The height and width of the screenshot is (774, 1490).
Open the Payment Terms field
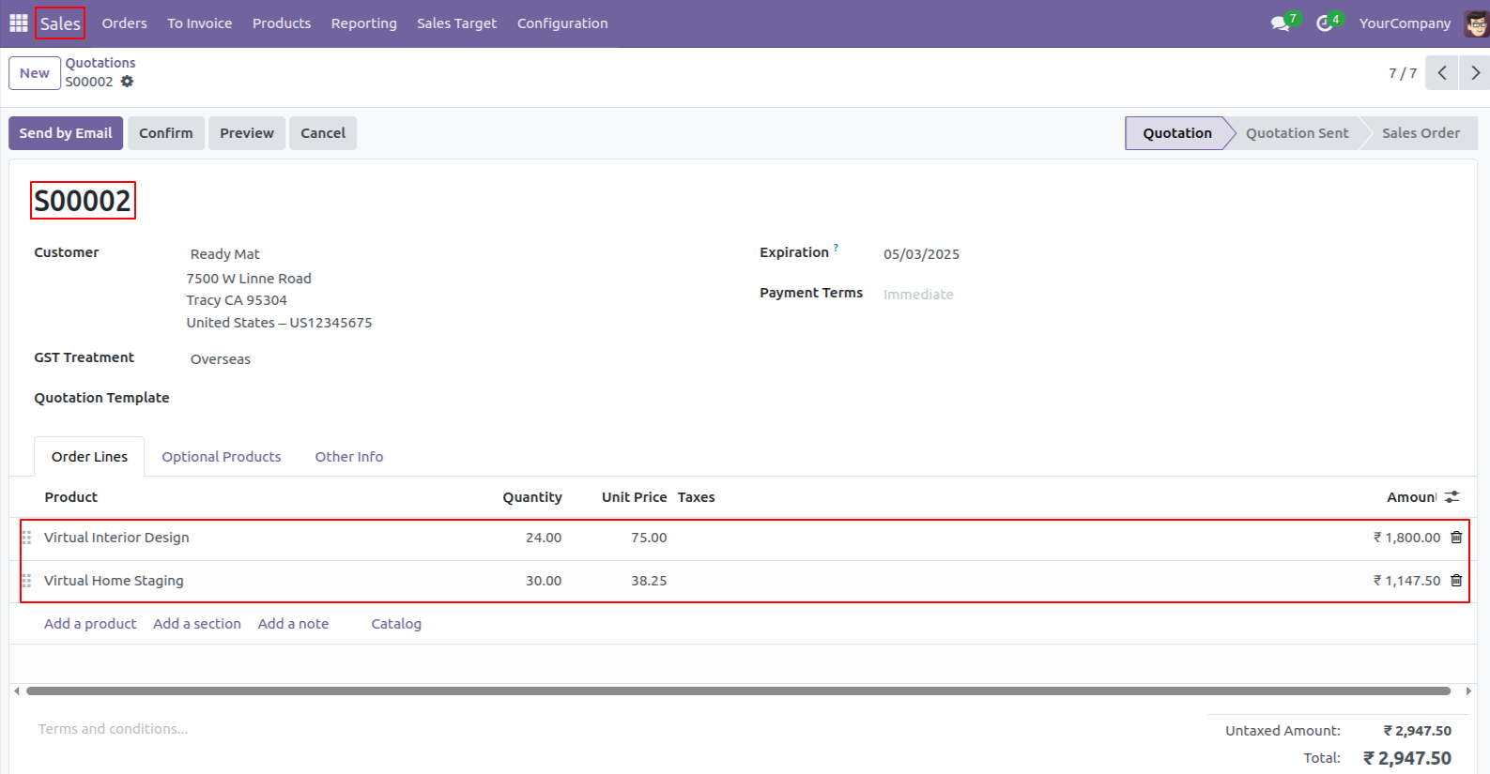click(1033, 295)
